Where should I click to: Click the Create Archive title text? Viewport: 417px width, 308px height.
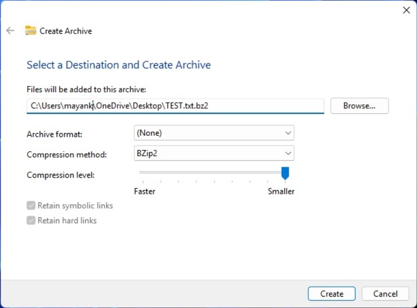pos(66,31)
